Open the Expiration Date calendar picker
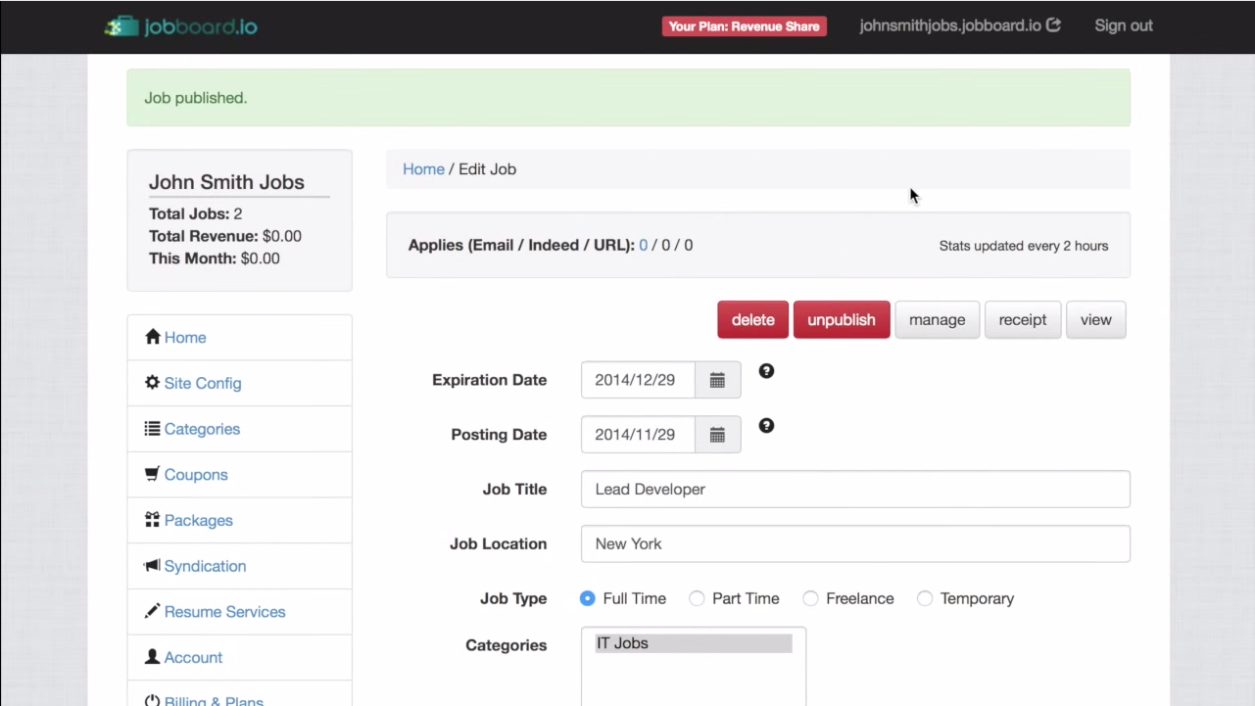The width and height of the screenshot is (1255, 706). pos(718,380)
